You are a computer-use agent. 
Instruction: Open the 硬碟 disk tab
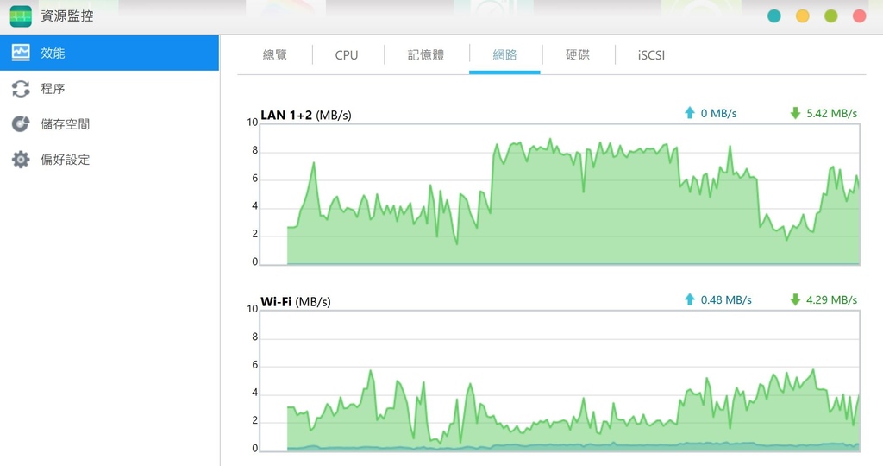click(577, 54)
